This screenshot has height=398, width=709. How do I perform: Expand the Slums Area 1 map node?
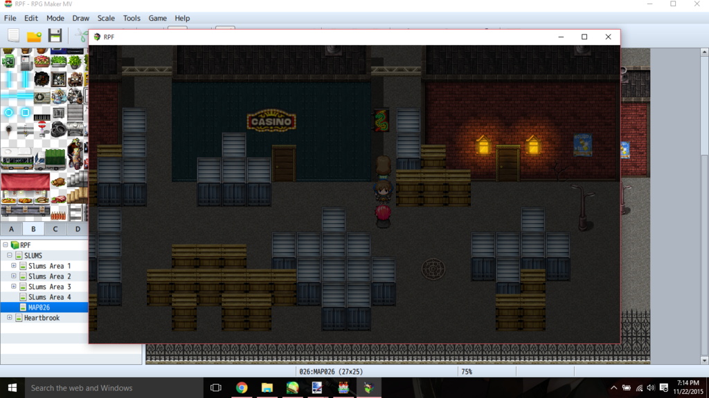(14, 266)
